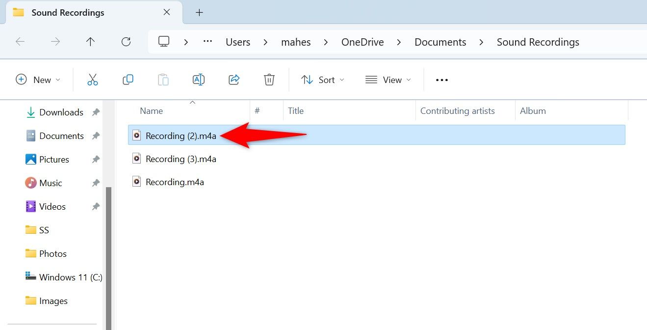The width and height of the screenshot is (647, 330).
Task: Open the Photos folder in sidebar
Action: coord(53,254)
